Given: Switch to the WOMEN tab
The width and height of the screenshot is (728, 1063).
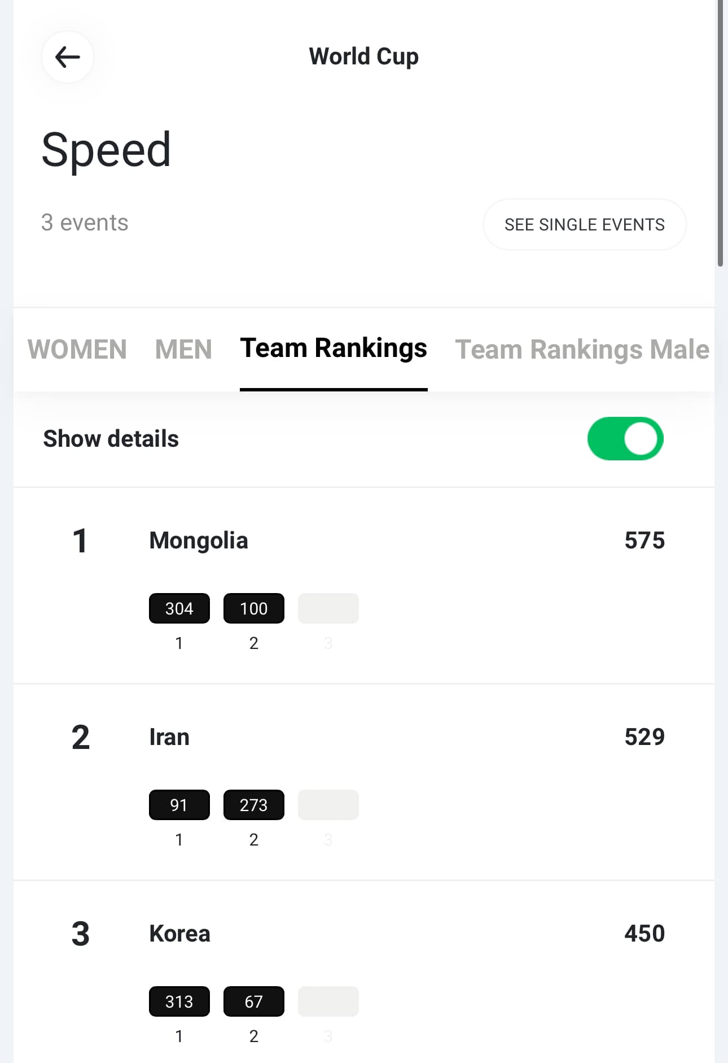Looking at the screenshot, I should (77, 349).
